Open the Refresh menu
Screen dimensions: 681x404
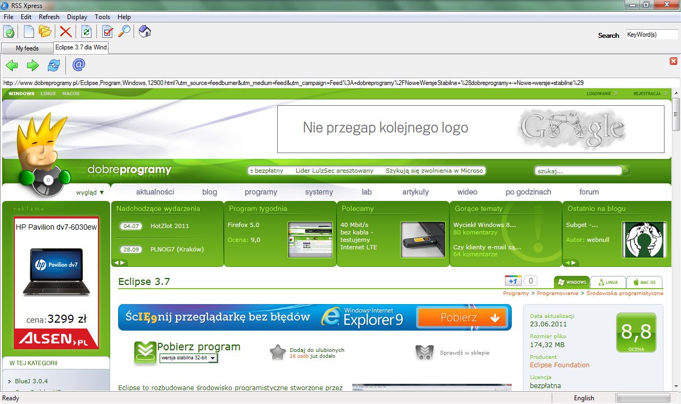[x=49, y=17]
